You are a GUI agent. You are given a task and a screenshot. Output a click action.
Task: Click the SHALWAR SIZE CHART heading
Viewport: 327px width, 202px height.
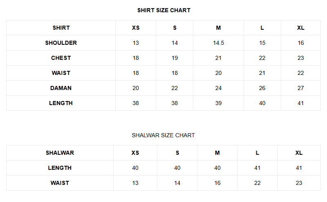click(x=163, y=135)
